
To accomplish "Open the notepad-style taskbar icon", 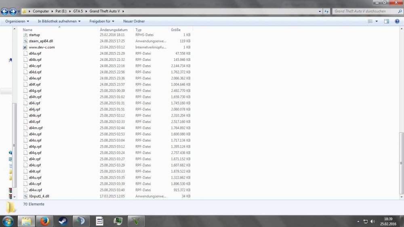I will (x=99, y=221).
